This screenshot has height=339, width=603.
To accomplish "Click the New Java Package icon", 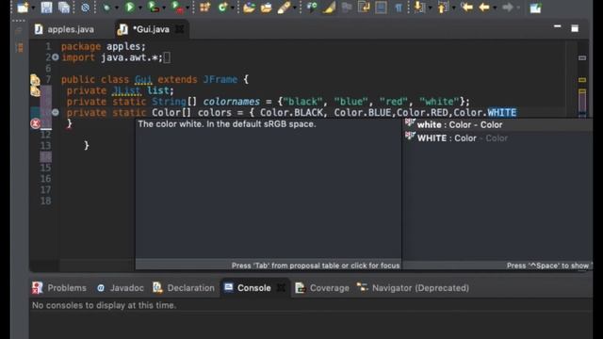I will click(205, 7).
